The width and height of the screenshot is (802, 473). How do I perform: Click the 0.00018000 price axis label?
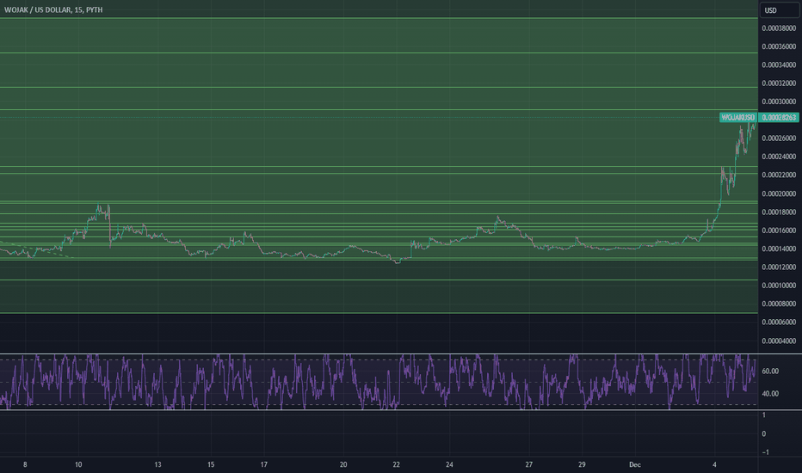point(779,212)
